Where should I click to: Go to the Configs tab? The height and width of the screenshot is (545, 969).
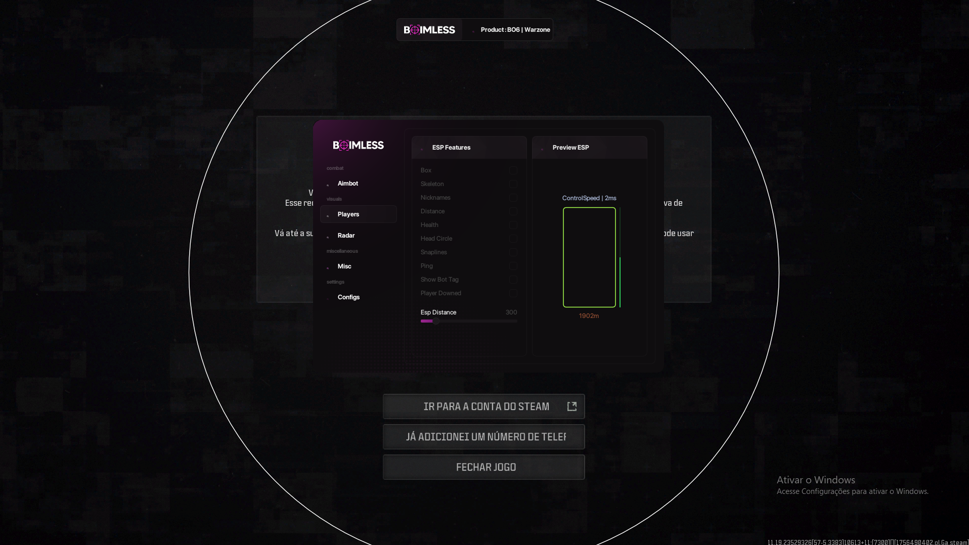(x=358, y=297)
